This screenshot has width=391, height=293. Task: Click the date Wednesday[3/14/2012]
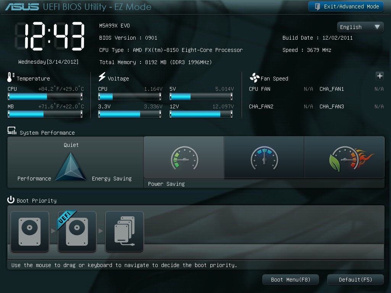(x=48, y=62)
